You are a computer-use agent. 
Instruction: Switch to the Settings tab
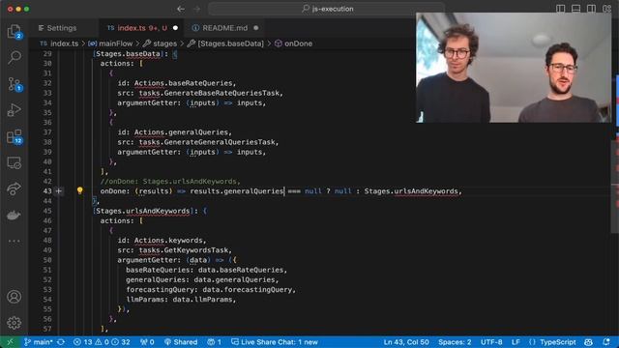[58, 28]
